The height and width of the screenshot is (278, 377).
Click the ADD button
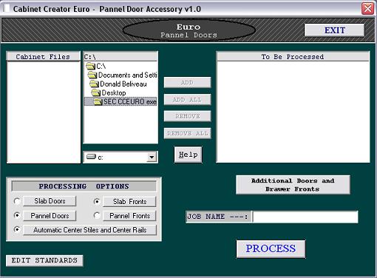(187, 82)
